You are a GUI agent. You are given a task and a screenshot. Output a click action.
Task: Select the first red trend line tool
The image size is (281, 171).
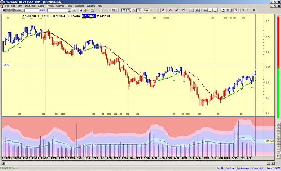coord(170,10)
